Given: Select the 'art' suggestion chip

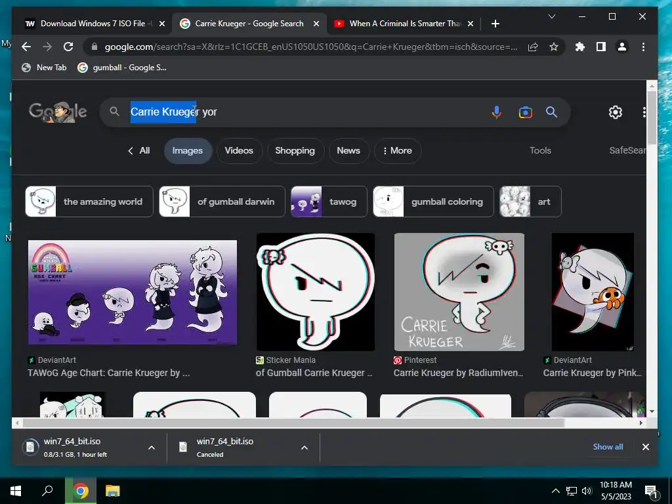Looking at the screenshot, I should [530, 201].
